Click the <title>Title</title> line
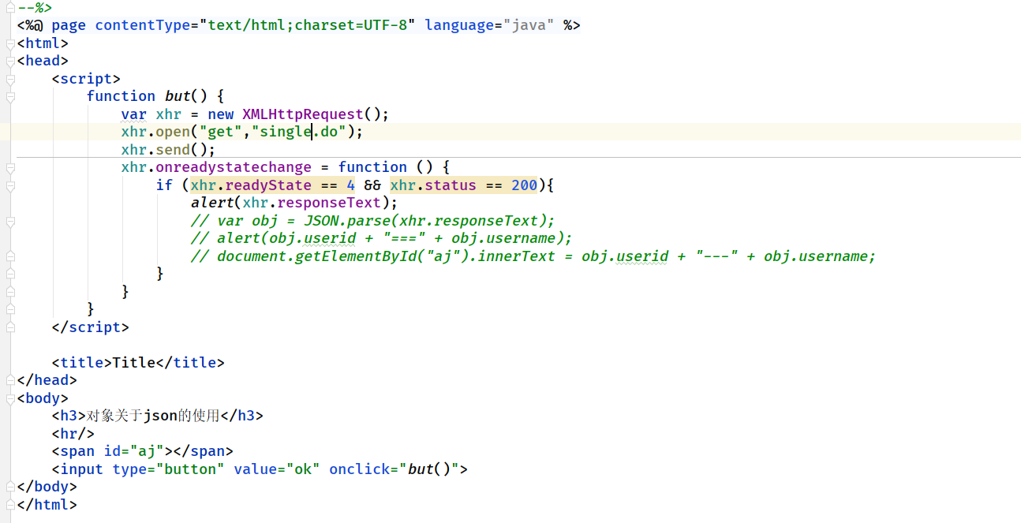Viewport: 1021px width, 523px height. pos(138,363)
